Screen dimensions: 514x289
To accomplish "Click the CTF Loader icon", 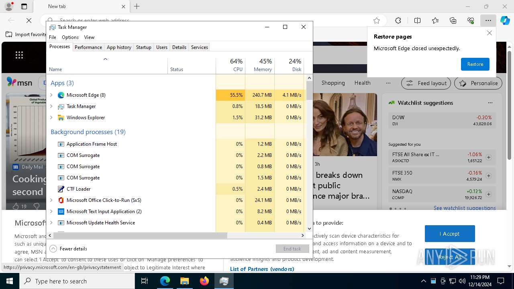I will pyautogui.click(x=61, y=189).
